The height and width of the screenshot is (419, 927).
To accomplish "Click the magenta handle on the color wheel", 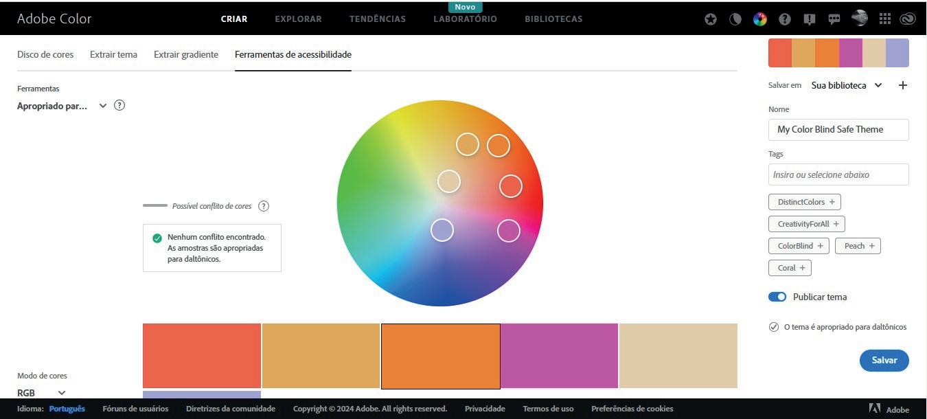I will click(x=509, y=231).
